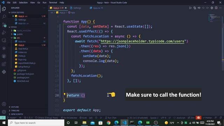Open package-lock.json in file tree

pos(26,74)
